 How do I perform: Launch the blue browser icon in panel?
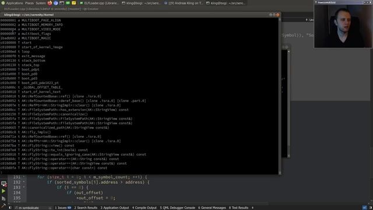pyautogui.click(x=56, y=3)
